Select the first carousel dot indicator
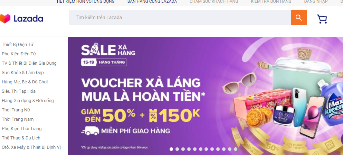Screen dimensions: 343x155 tap(171, 149)
